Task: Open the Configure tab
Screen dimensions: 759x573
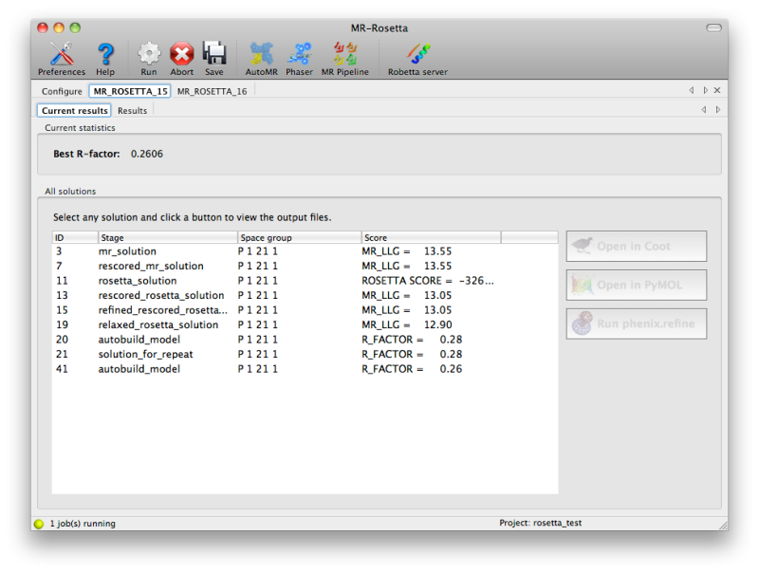Action: coord(61,91)
